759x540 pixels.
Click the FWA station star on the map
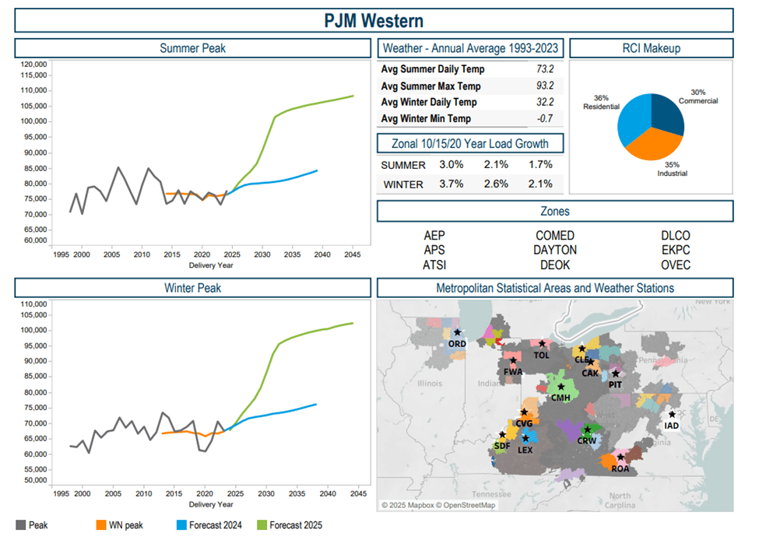point(513,359)
